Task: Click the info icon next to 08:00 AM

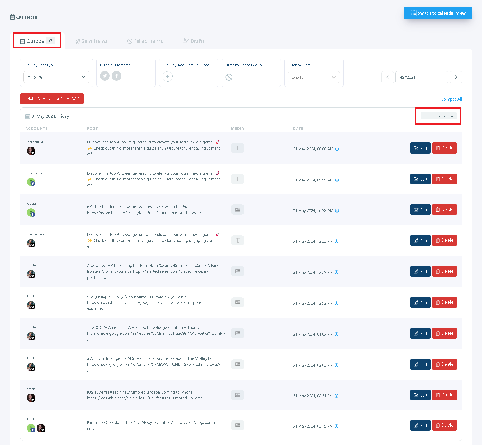Action: (337, 149)
